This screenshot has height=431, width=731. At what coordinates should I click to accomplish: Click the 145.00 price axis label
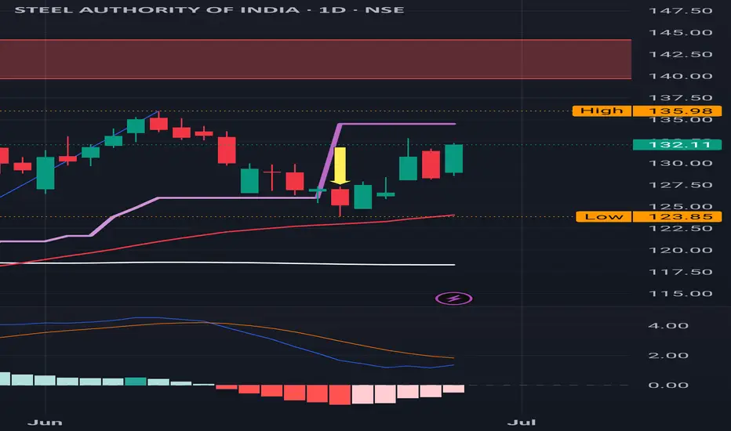pos(681,32)
